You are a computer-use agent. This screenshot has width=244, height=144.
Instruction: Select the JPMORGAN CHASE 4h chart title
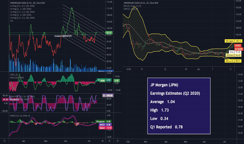click(27, 3)
